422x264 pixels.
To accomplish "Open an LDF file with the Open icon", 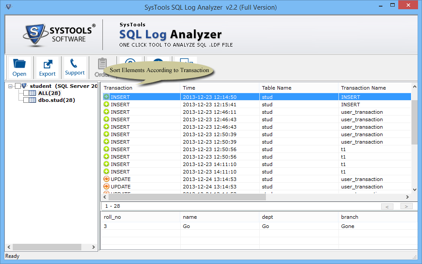I will click(19, 67).
